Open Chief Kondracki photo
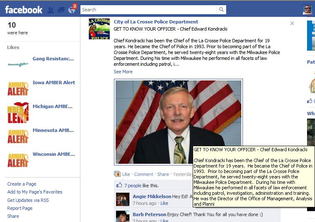 [178, 122]
